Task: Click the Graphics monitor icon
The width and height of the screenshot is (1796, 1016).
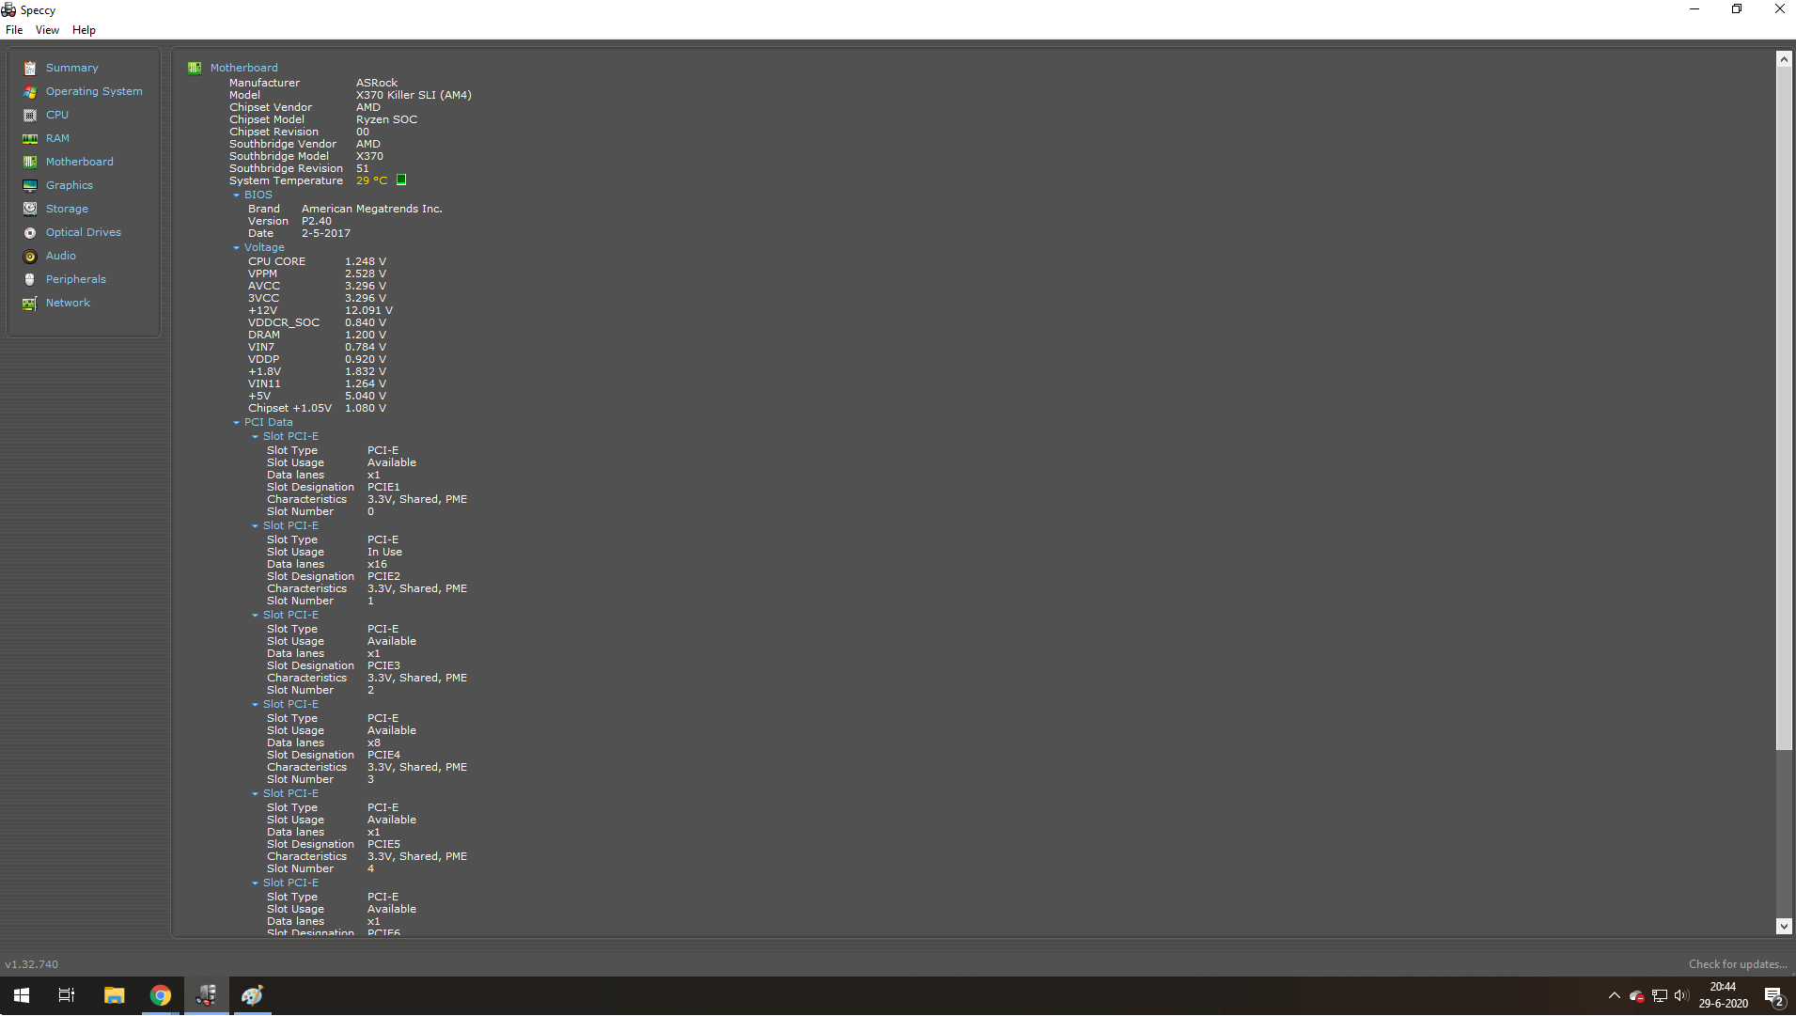Action: click(30, 185)
